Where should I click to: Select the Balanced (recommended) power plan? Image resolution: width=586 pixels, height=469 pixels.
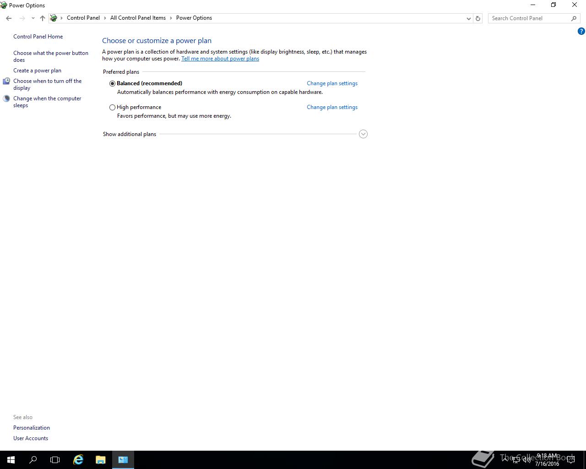pyautogui.click(x=112, y=83)
